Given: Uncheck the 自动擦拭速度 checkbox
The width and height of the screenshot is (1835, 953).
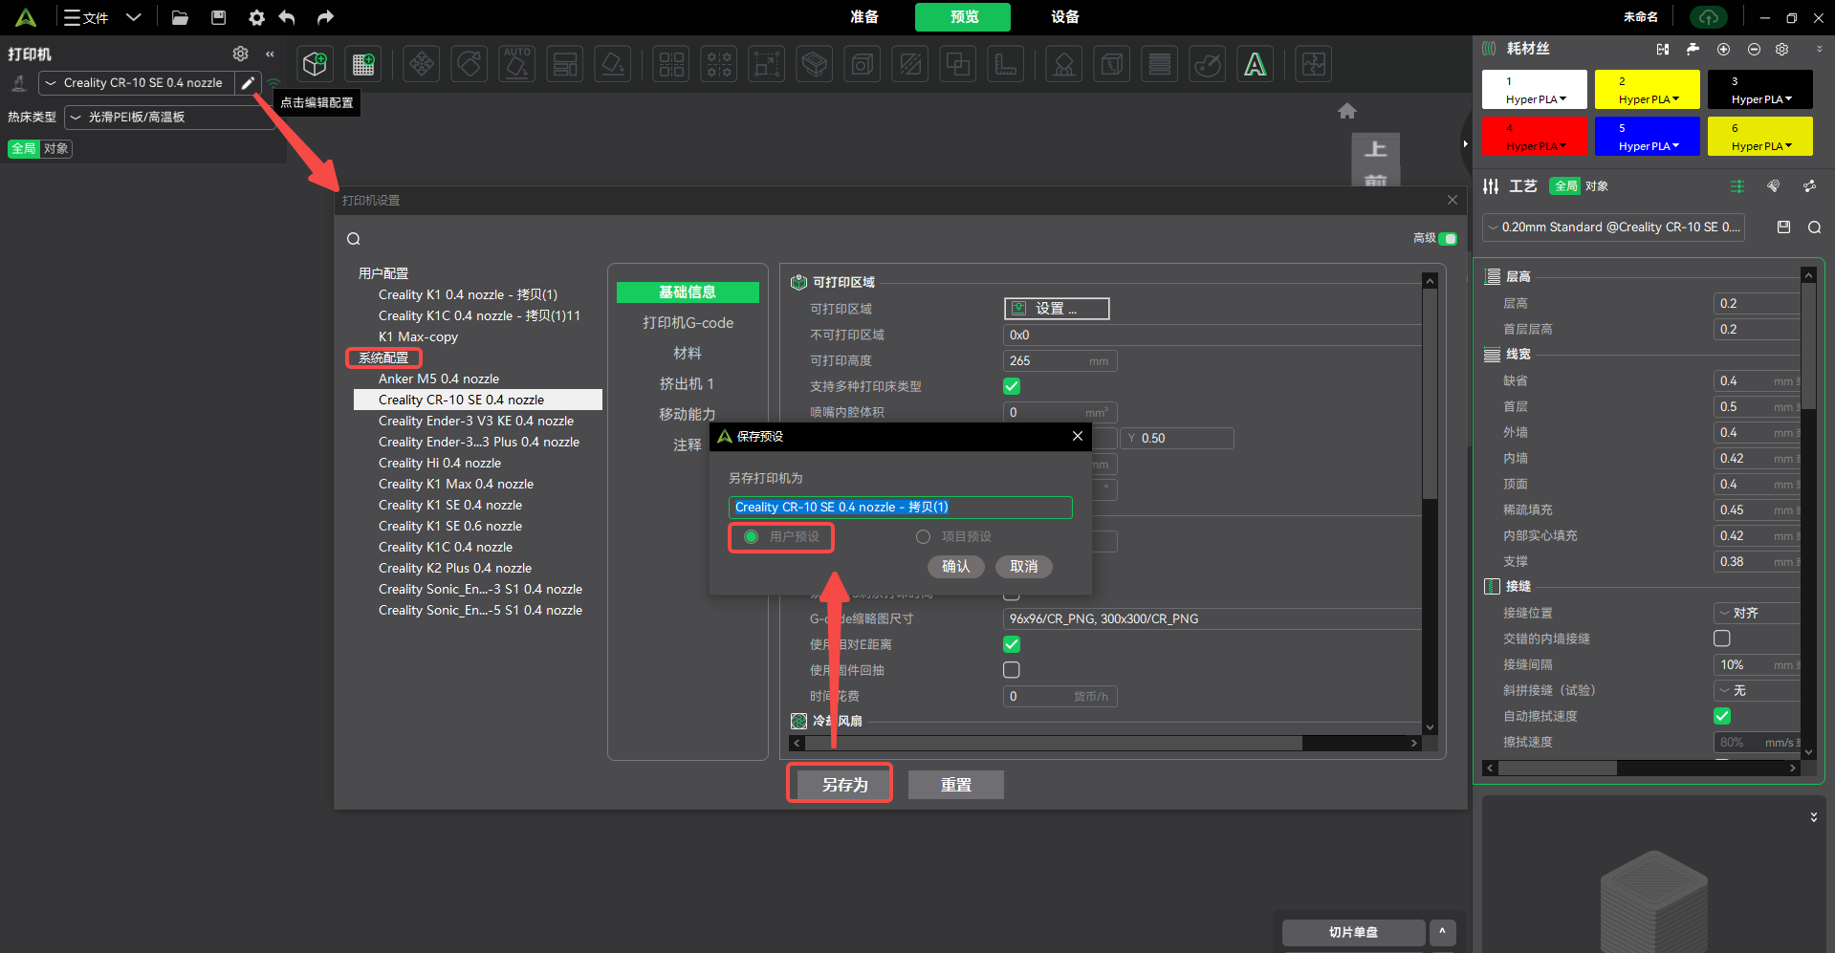Looking at the screenshot, I should (x=1722, y=716).
